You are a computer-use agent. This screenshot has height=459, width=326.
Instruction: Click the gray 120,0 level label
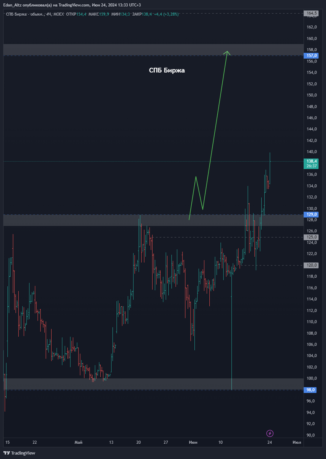[310, 265]
